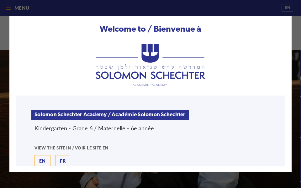Click the Welcome to / Bienvenue à heading
The width and height of the screenshot is (301, 188).
point(150,29)
